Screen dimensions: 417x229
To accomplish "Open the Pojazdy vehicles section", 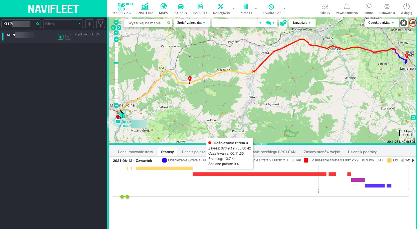I will 180,9.
